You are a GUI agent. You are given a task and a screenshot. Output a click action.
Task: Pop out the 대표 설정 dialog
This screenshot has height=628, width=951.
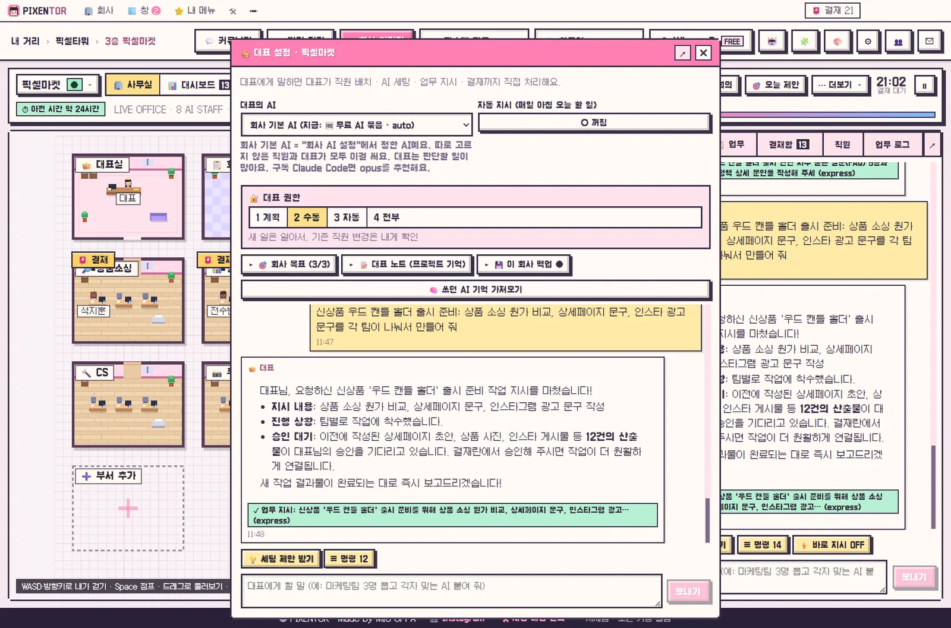682,53
